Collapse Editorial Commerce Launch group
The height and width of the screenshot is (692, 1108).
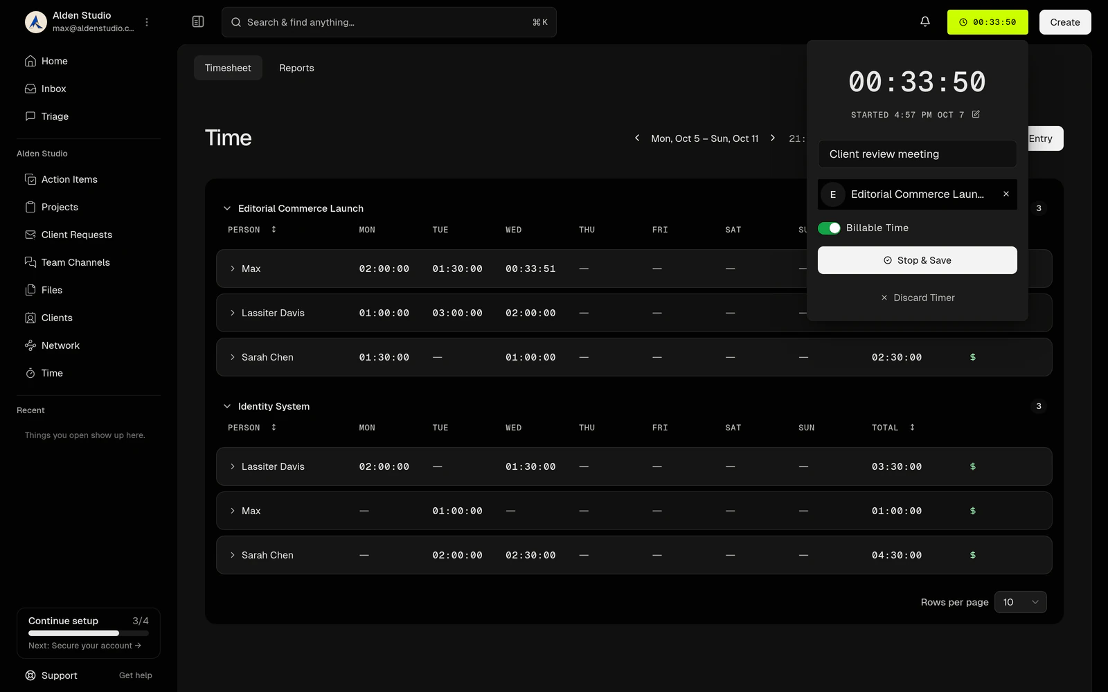click(x=226, y=208)
